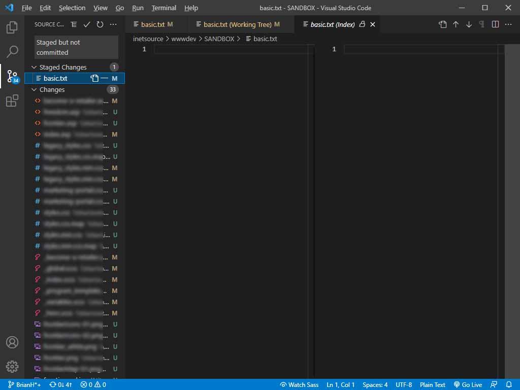Click the read-only lock icon on Index tab
This screenshot has width=520, height=390.
pyautogui.click(x=362, y=24)
